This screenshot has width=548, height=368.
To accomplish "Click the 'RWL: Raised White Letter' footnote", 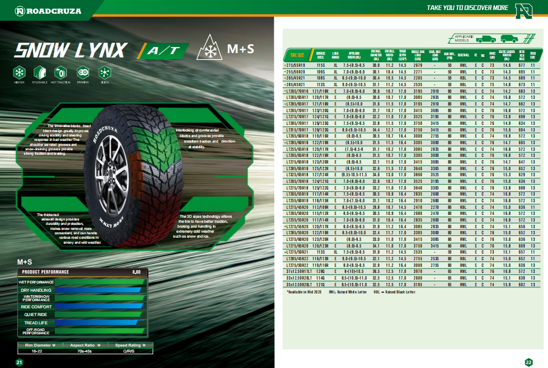I will tap(348, 292).
